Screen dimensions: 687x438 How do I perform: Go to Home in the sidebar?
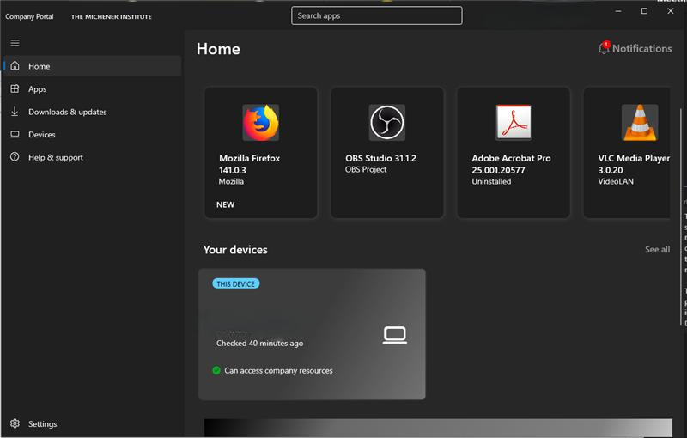pyautogui.click(x=39, y=66)
